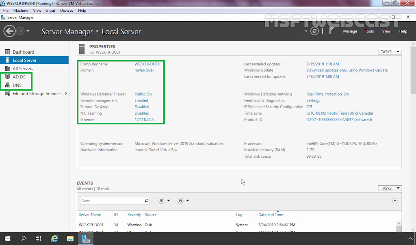
Task: Open the VirtualBox Input menu
Action: pyautogui.click(x=50, y=10)
